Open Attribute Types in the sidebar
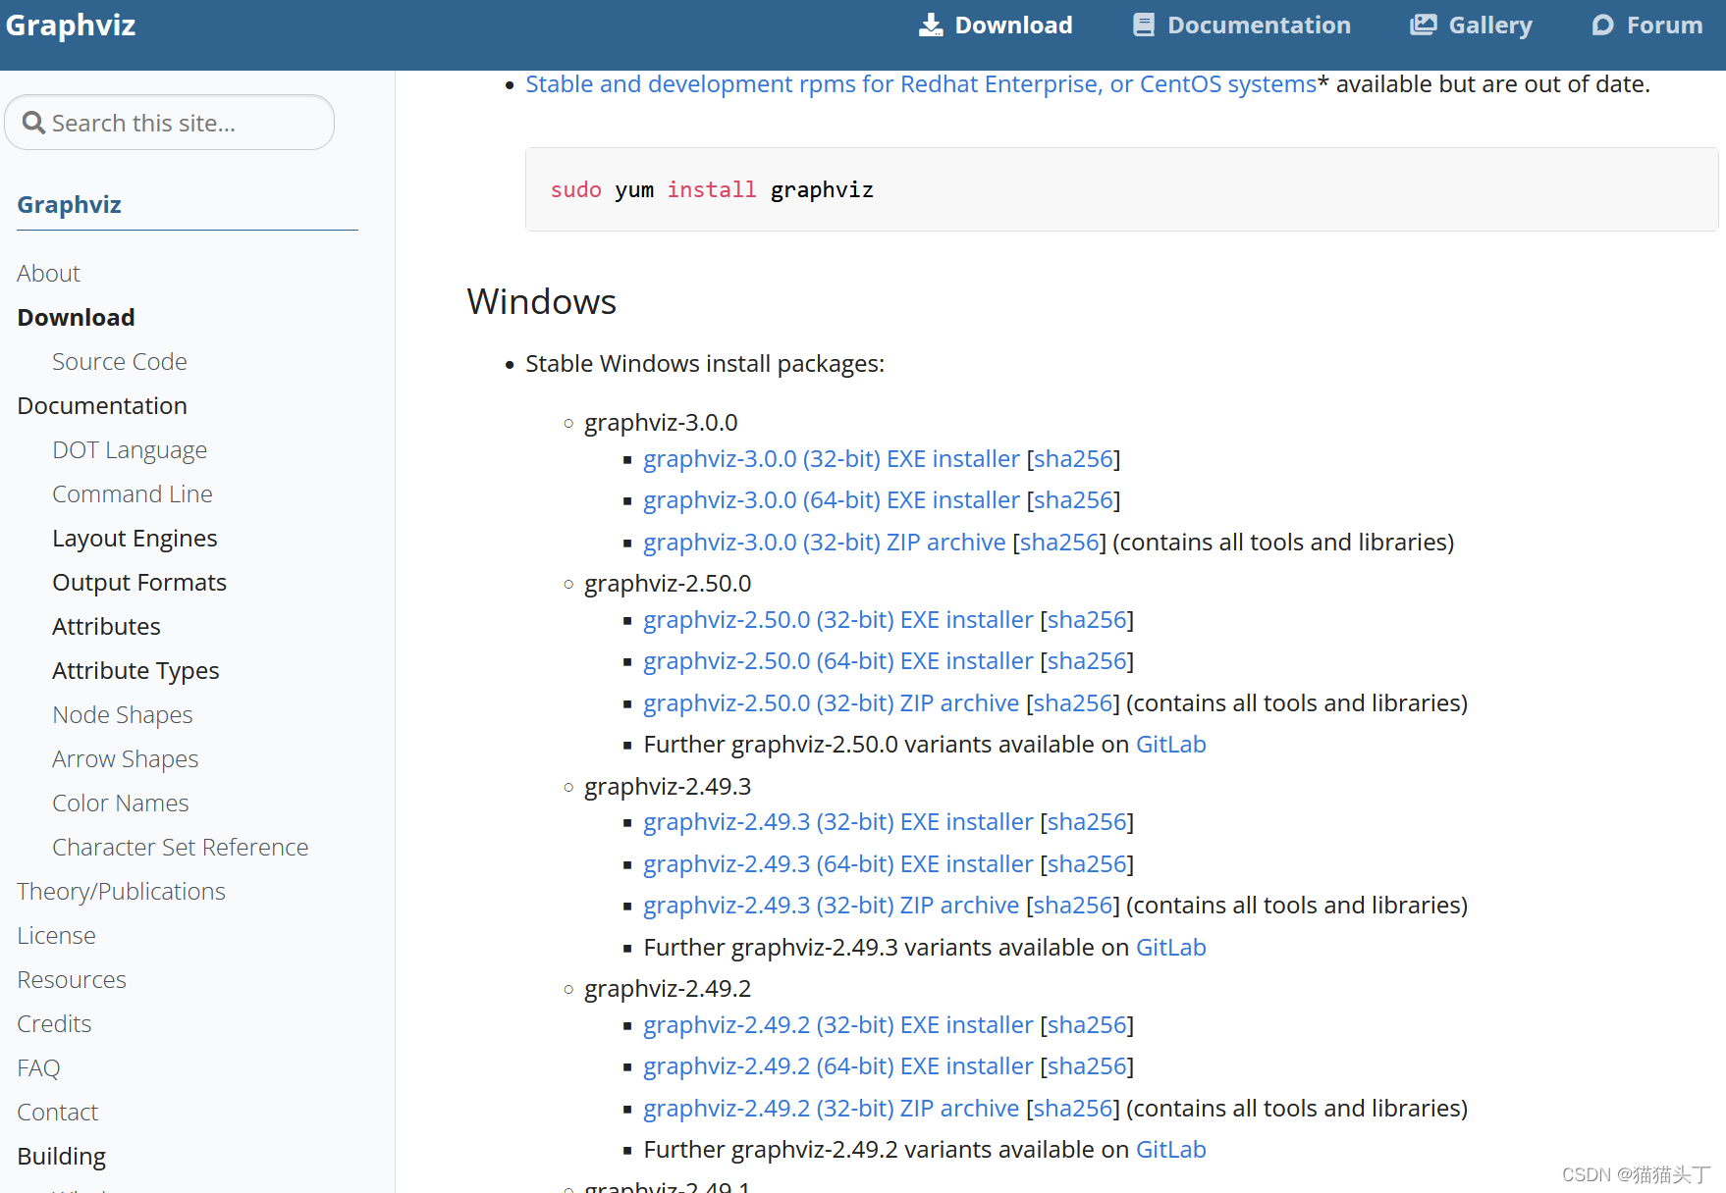1726x1193 pixels. pyautogui.click(x=135, y=670)
